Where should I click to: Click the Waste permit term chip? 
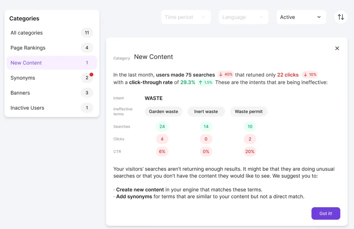(249, 112)
